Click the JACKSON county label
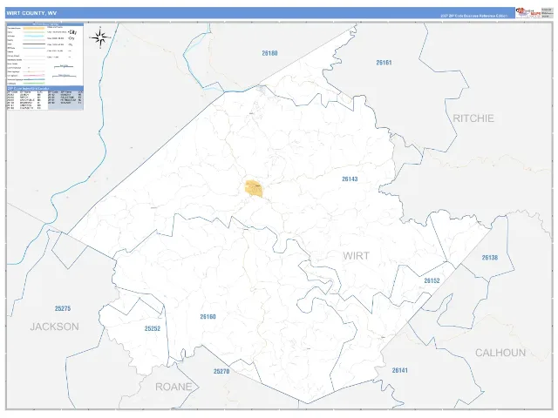This screenshot has width=558, height=418. pyautogui.click(x=54, y=327)
